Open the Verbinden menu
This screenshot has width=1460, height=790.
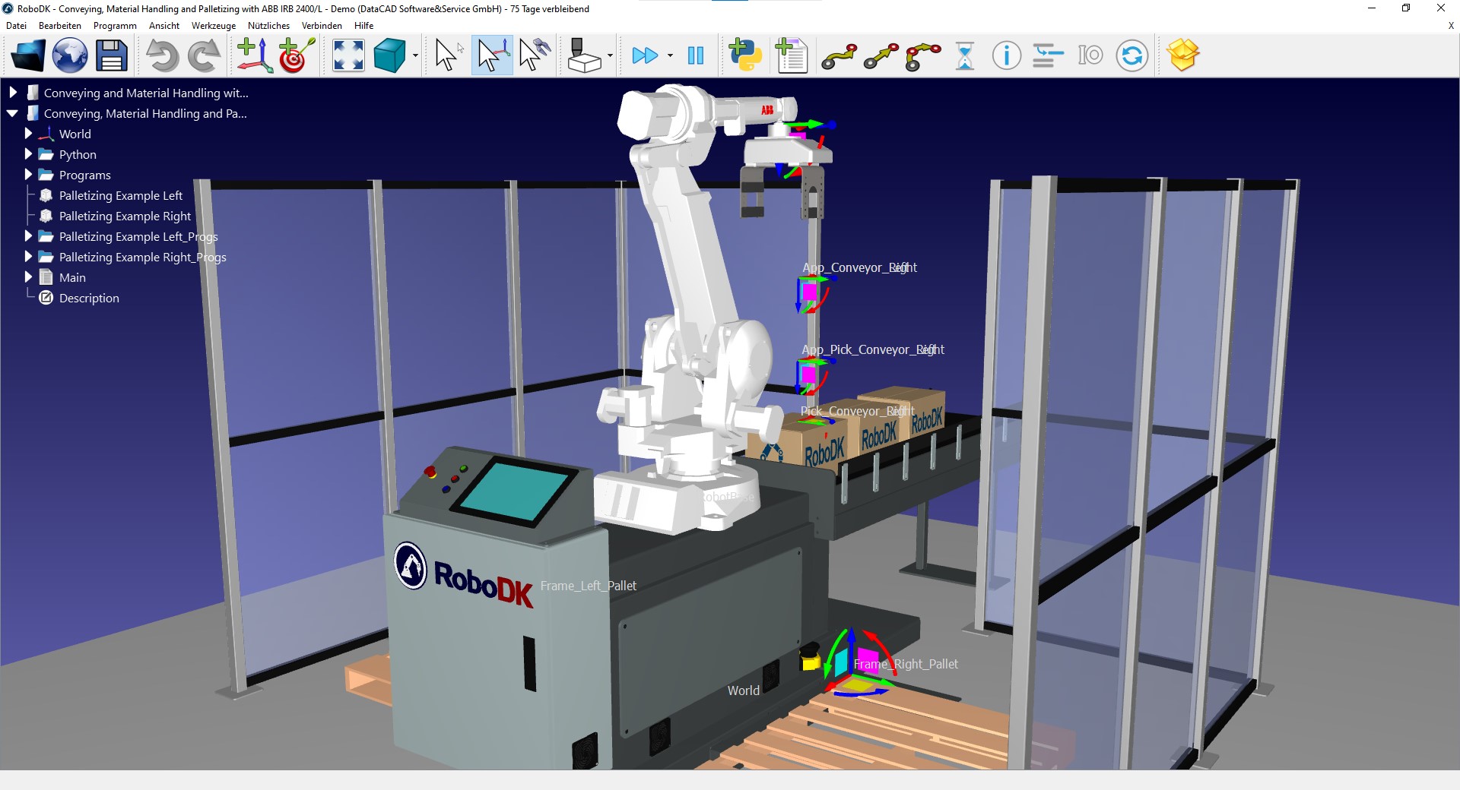click(x=322, y=25)
